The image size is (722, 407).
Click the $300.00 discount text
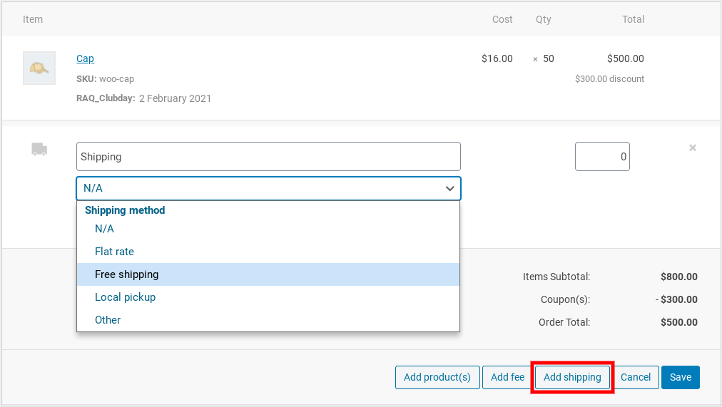tap(609, 78)
